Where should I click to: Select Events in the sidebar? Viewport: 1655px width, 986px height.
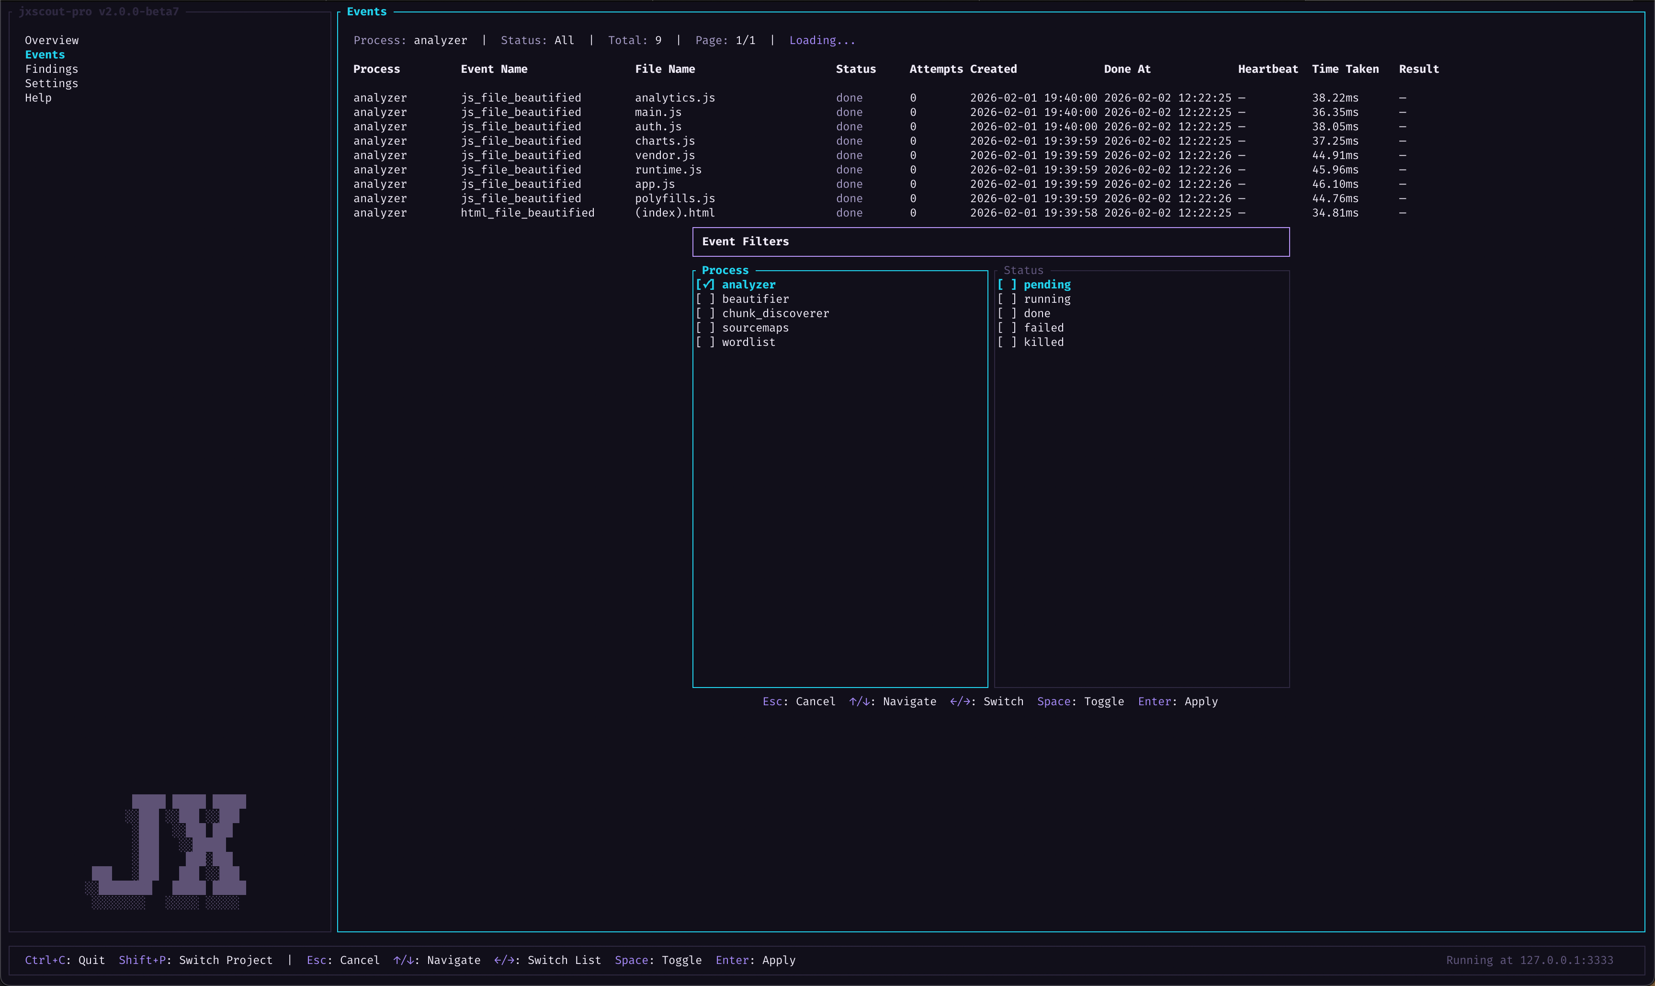pos(45,55)
